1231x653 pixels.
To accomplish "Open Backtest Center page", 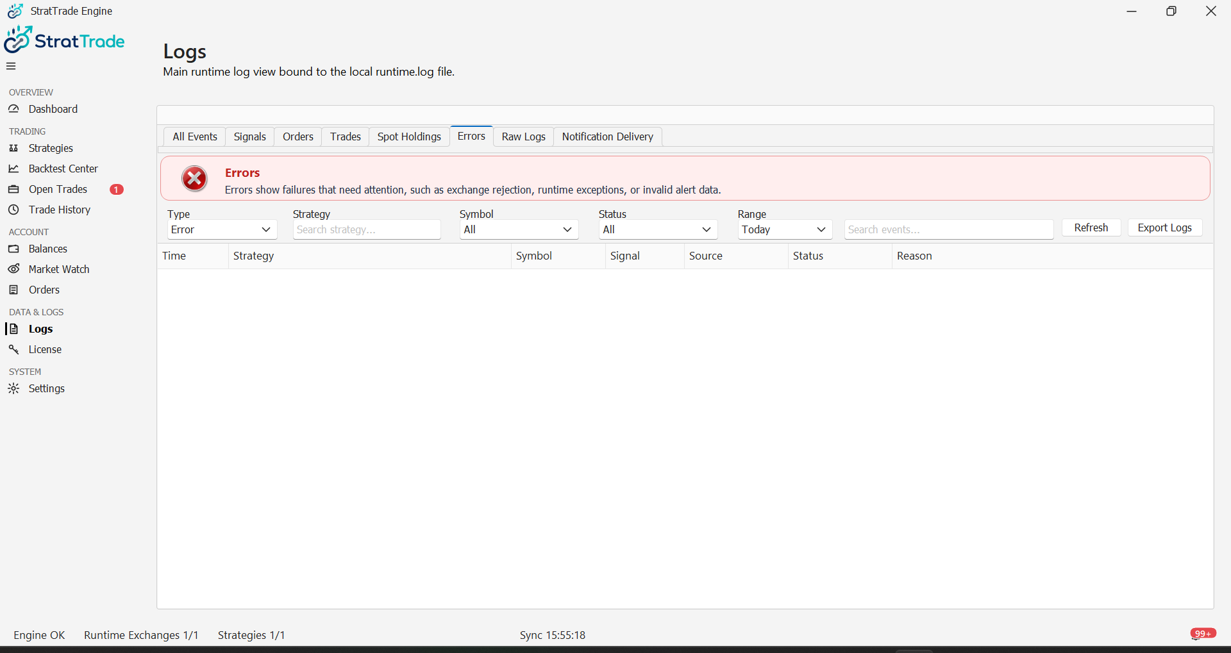I will 63,169.
